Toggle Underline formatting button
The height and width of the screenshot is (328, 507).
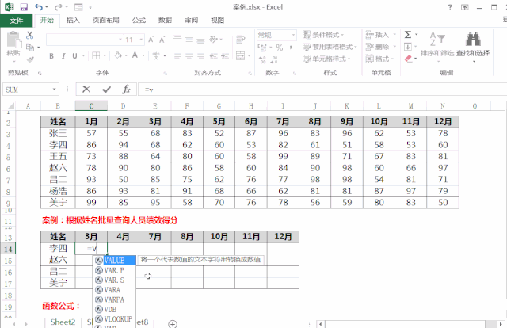pos(74,56)
